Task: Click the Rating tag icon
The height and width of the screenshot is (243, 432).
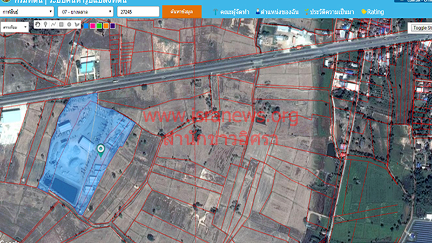Action: click(x=364, y=11)
